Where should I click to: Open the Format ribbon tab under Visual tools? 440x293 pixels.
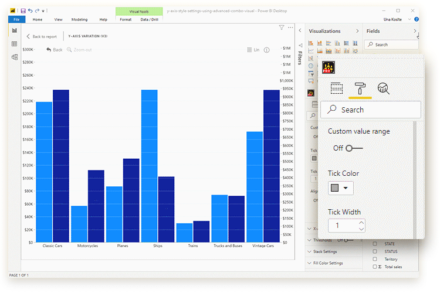coord(126,19)
